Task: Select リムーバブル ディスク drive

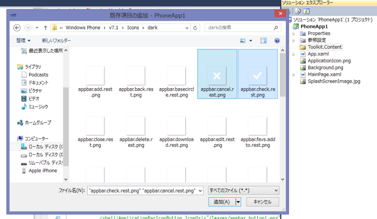Action: coord(41,163)
